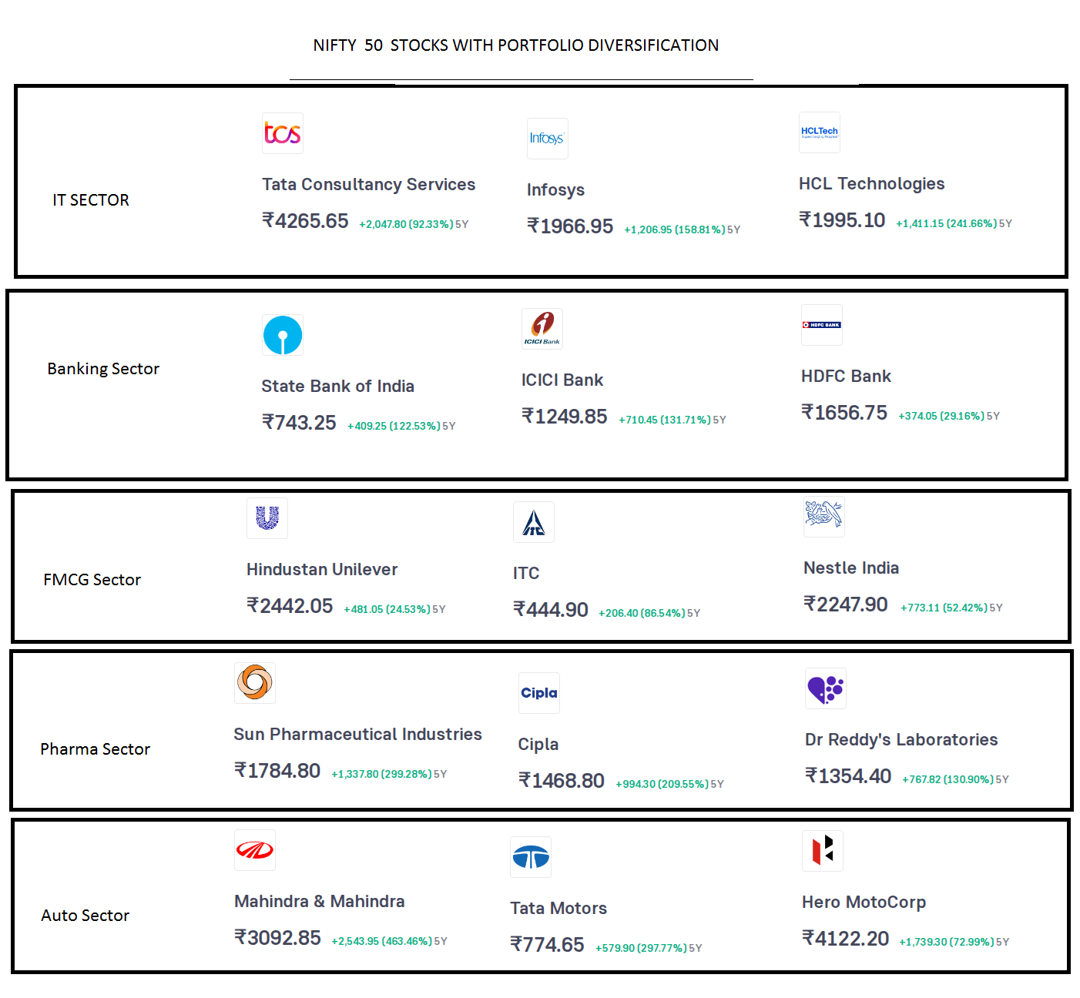Click the Dr Reddy's purple heart logo

(826, 688)
